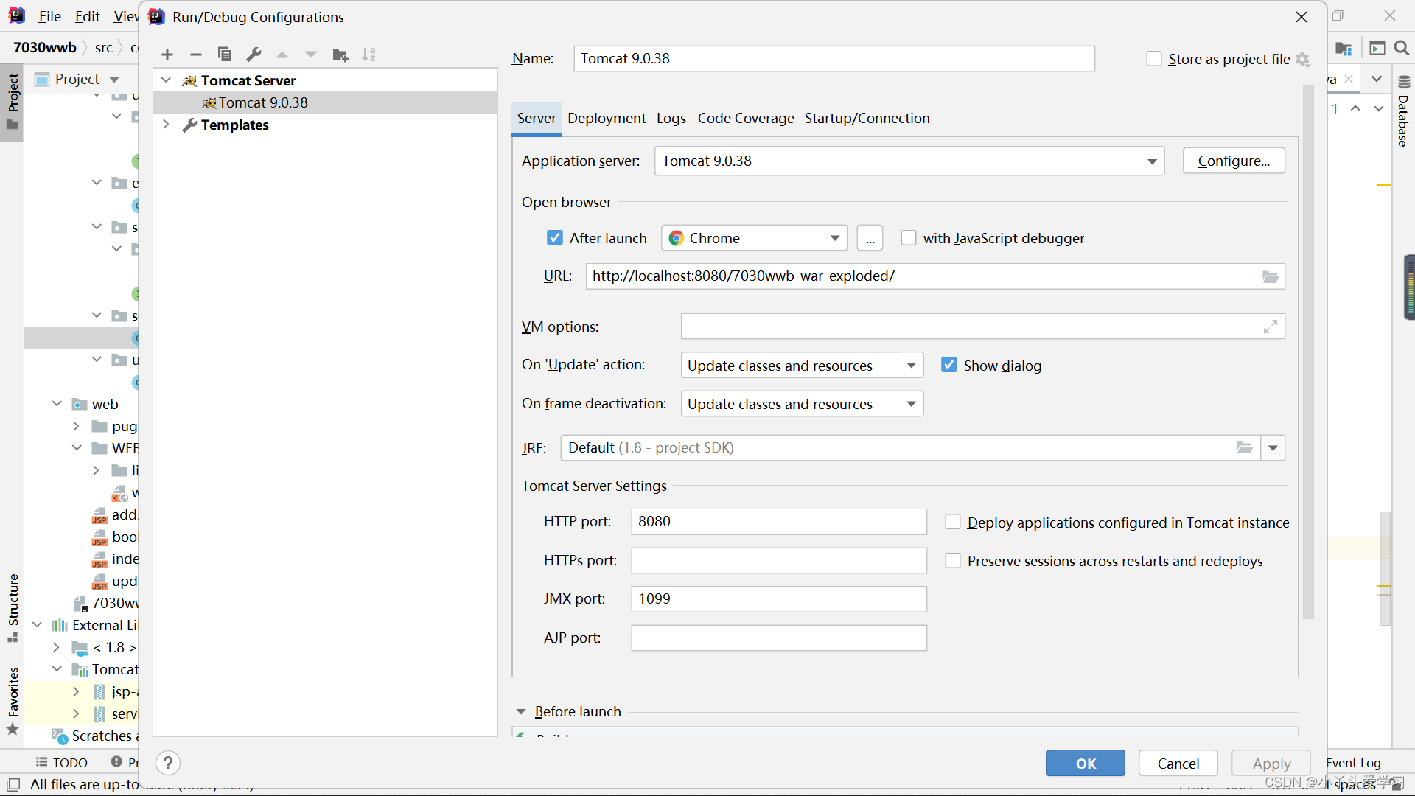The width and height of the screenshot is (1415, 796).
Task: Select Tomcat 9.0.38 configuration in tree
Action: pos(326,102)
